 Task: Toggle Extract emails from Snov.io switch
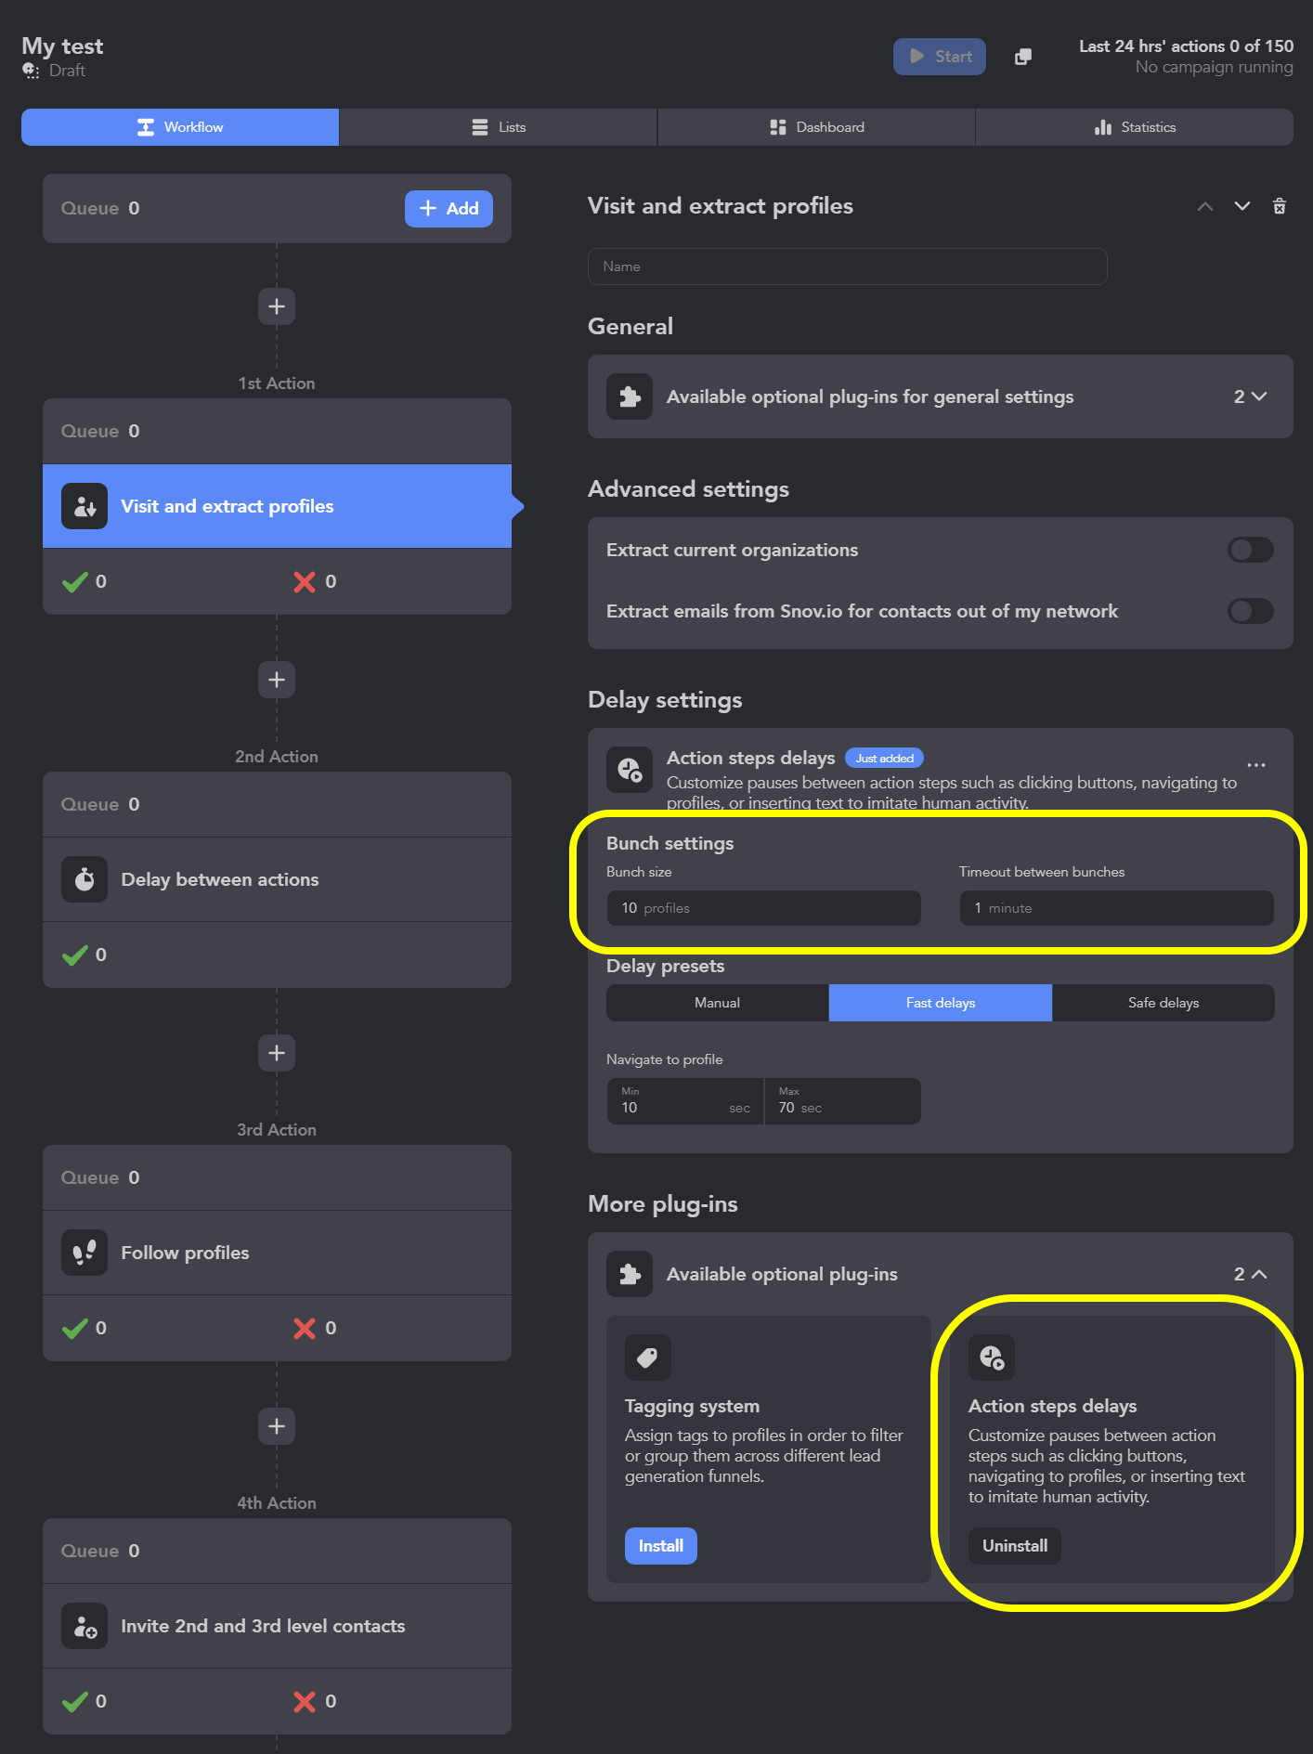click(x=1250, y=611)
